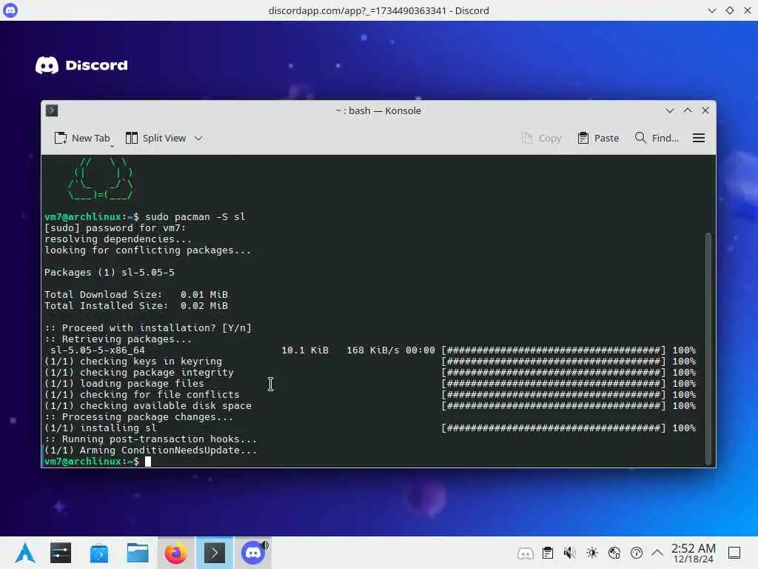Screen dimensions: 758x569
Task: Open the clipboard tray widget
Action: pos(548,553)
